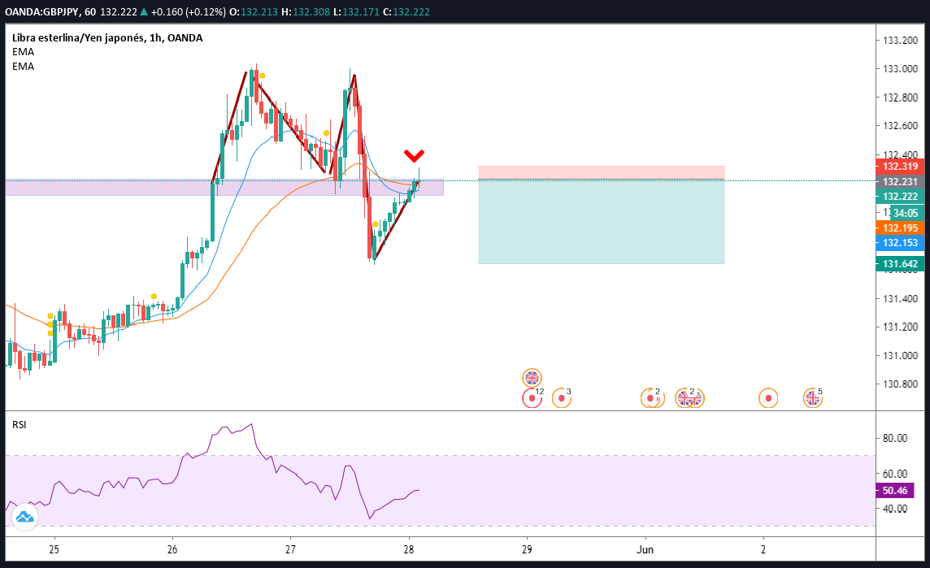Open the lone Japan event before June 2
The height and width of the screenshot is (568, 930).
pyautogui.click(x=768, y=398)
